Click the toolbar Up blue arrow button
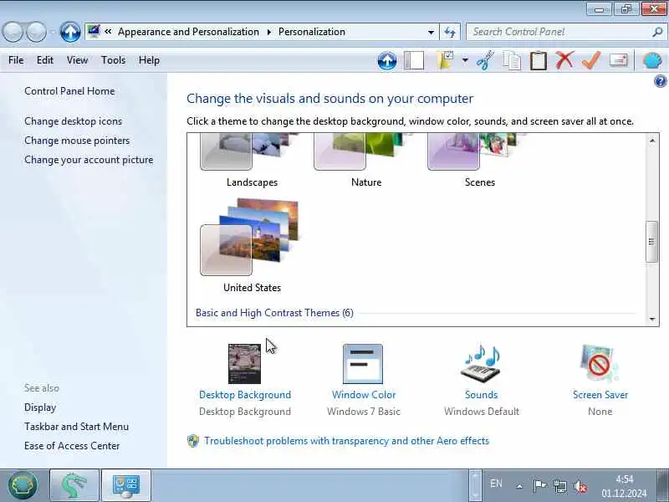The height and width of the screenshot is (502, 669). (387, 61)
